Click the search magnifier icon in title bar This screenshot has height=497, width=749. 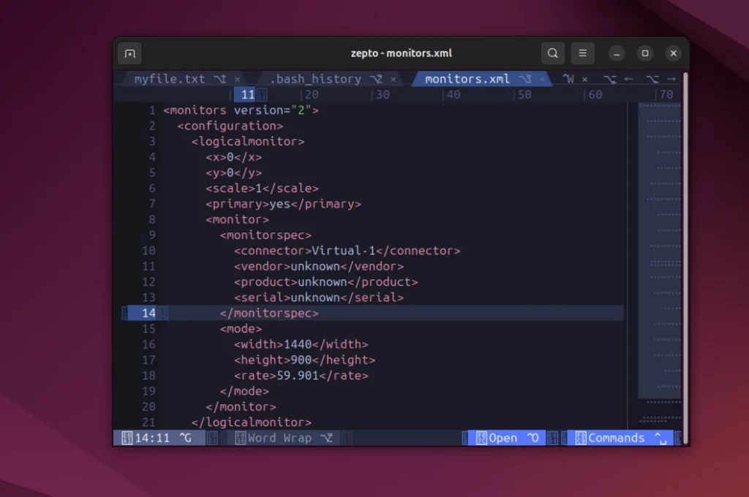point(553,53)
